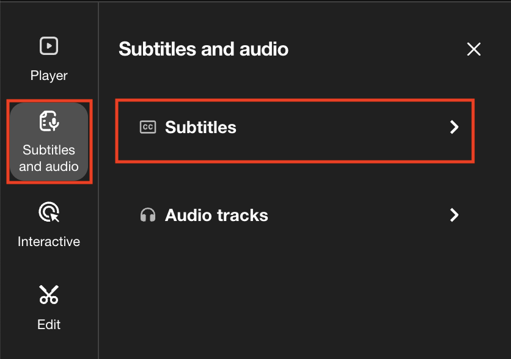Image resolution: width=511 pixels, height=359 pixels.
Task: Click the Player play-screen icon
Action: (x=48, y=46)
